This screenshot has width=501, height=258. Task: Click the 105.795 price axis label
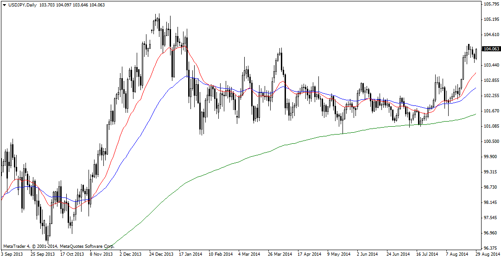(x=490, y=4)
